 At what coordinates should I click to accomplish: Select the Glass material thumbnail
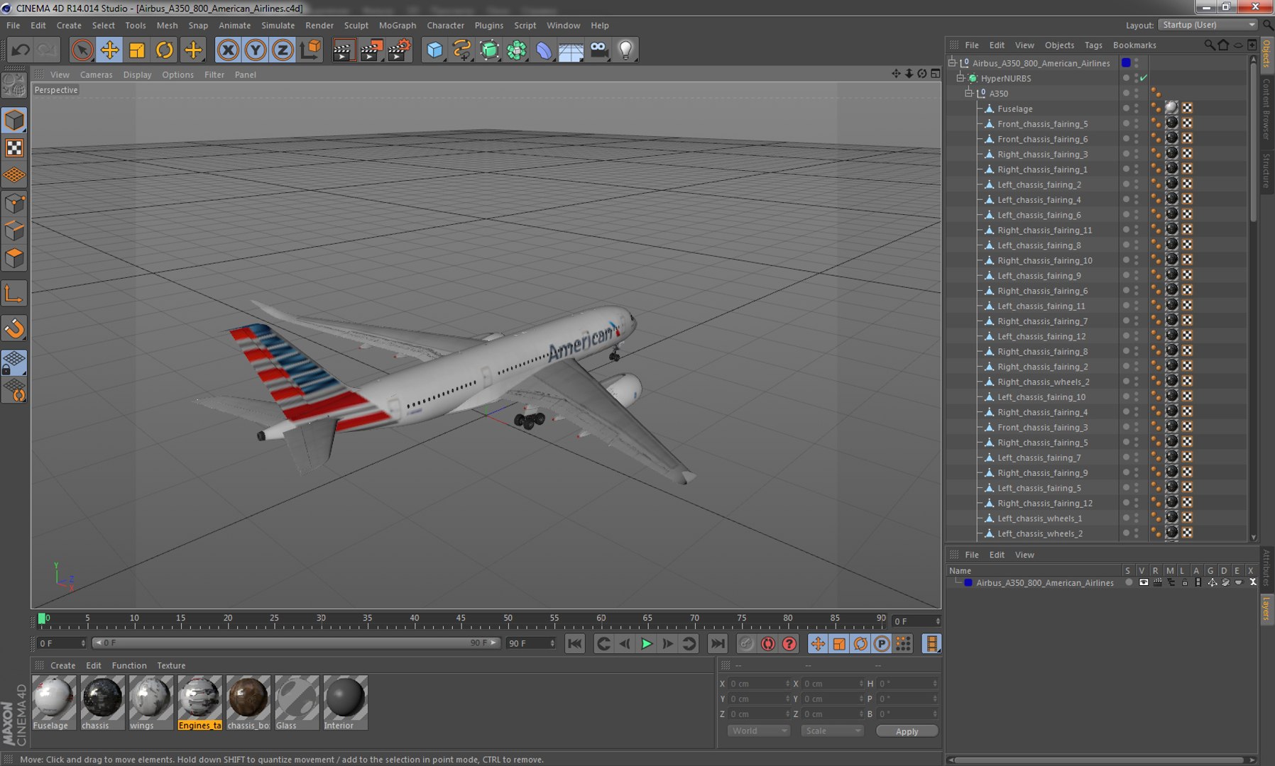coord(297,702)
